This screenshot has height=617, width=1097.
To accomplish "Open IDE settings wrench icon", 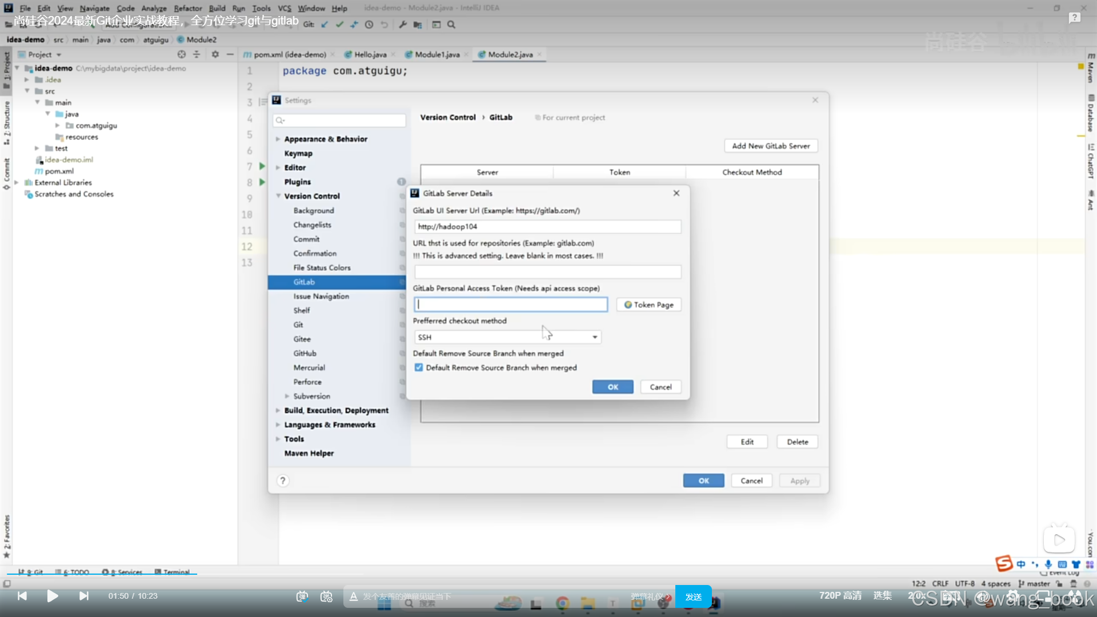I will tap(403, 25).
